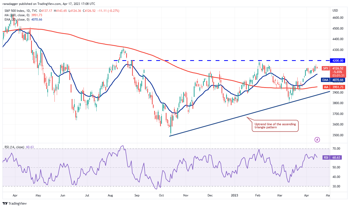
Task: Click the purple RSI tag on right axis
Action: [x=326, y=158]
